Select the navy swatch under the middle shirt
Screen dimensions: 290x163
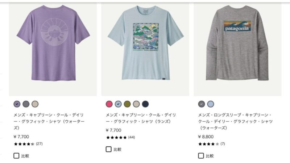[x=145, y=104]
